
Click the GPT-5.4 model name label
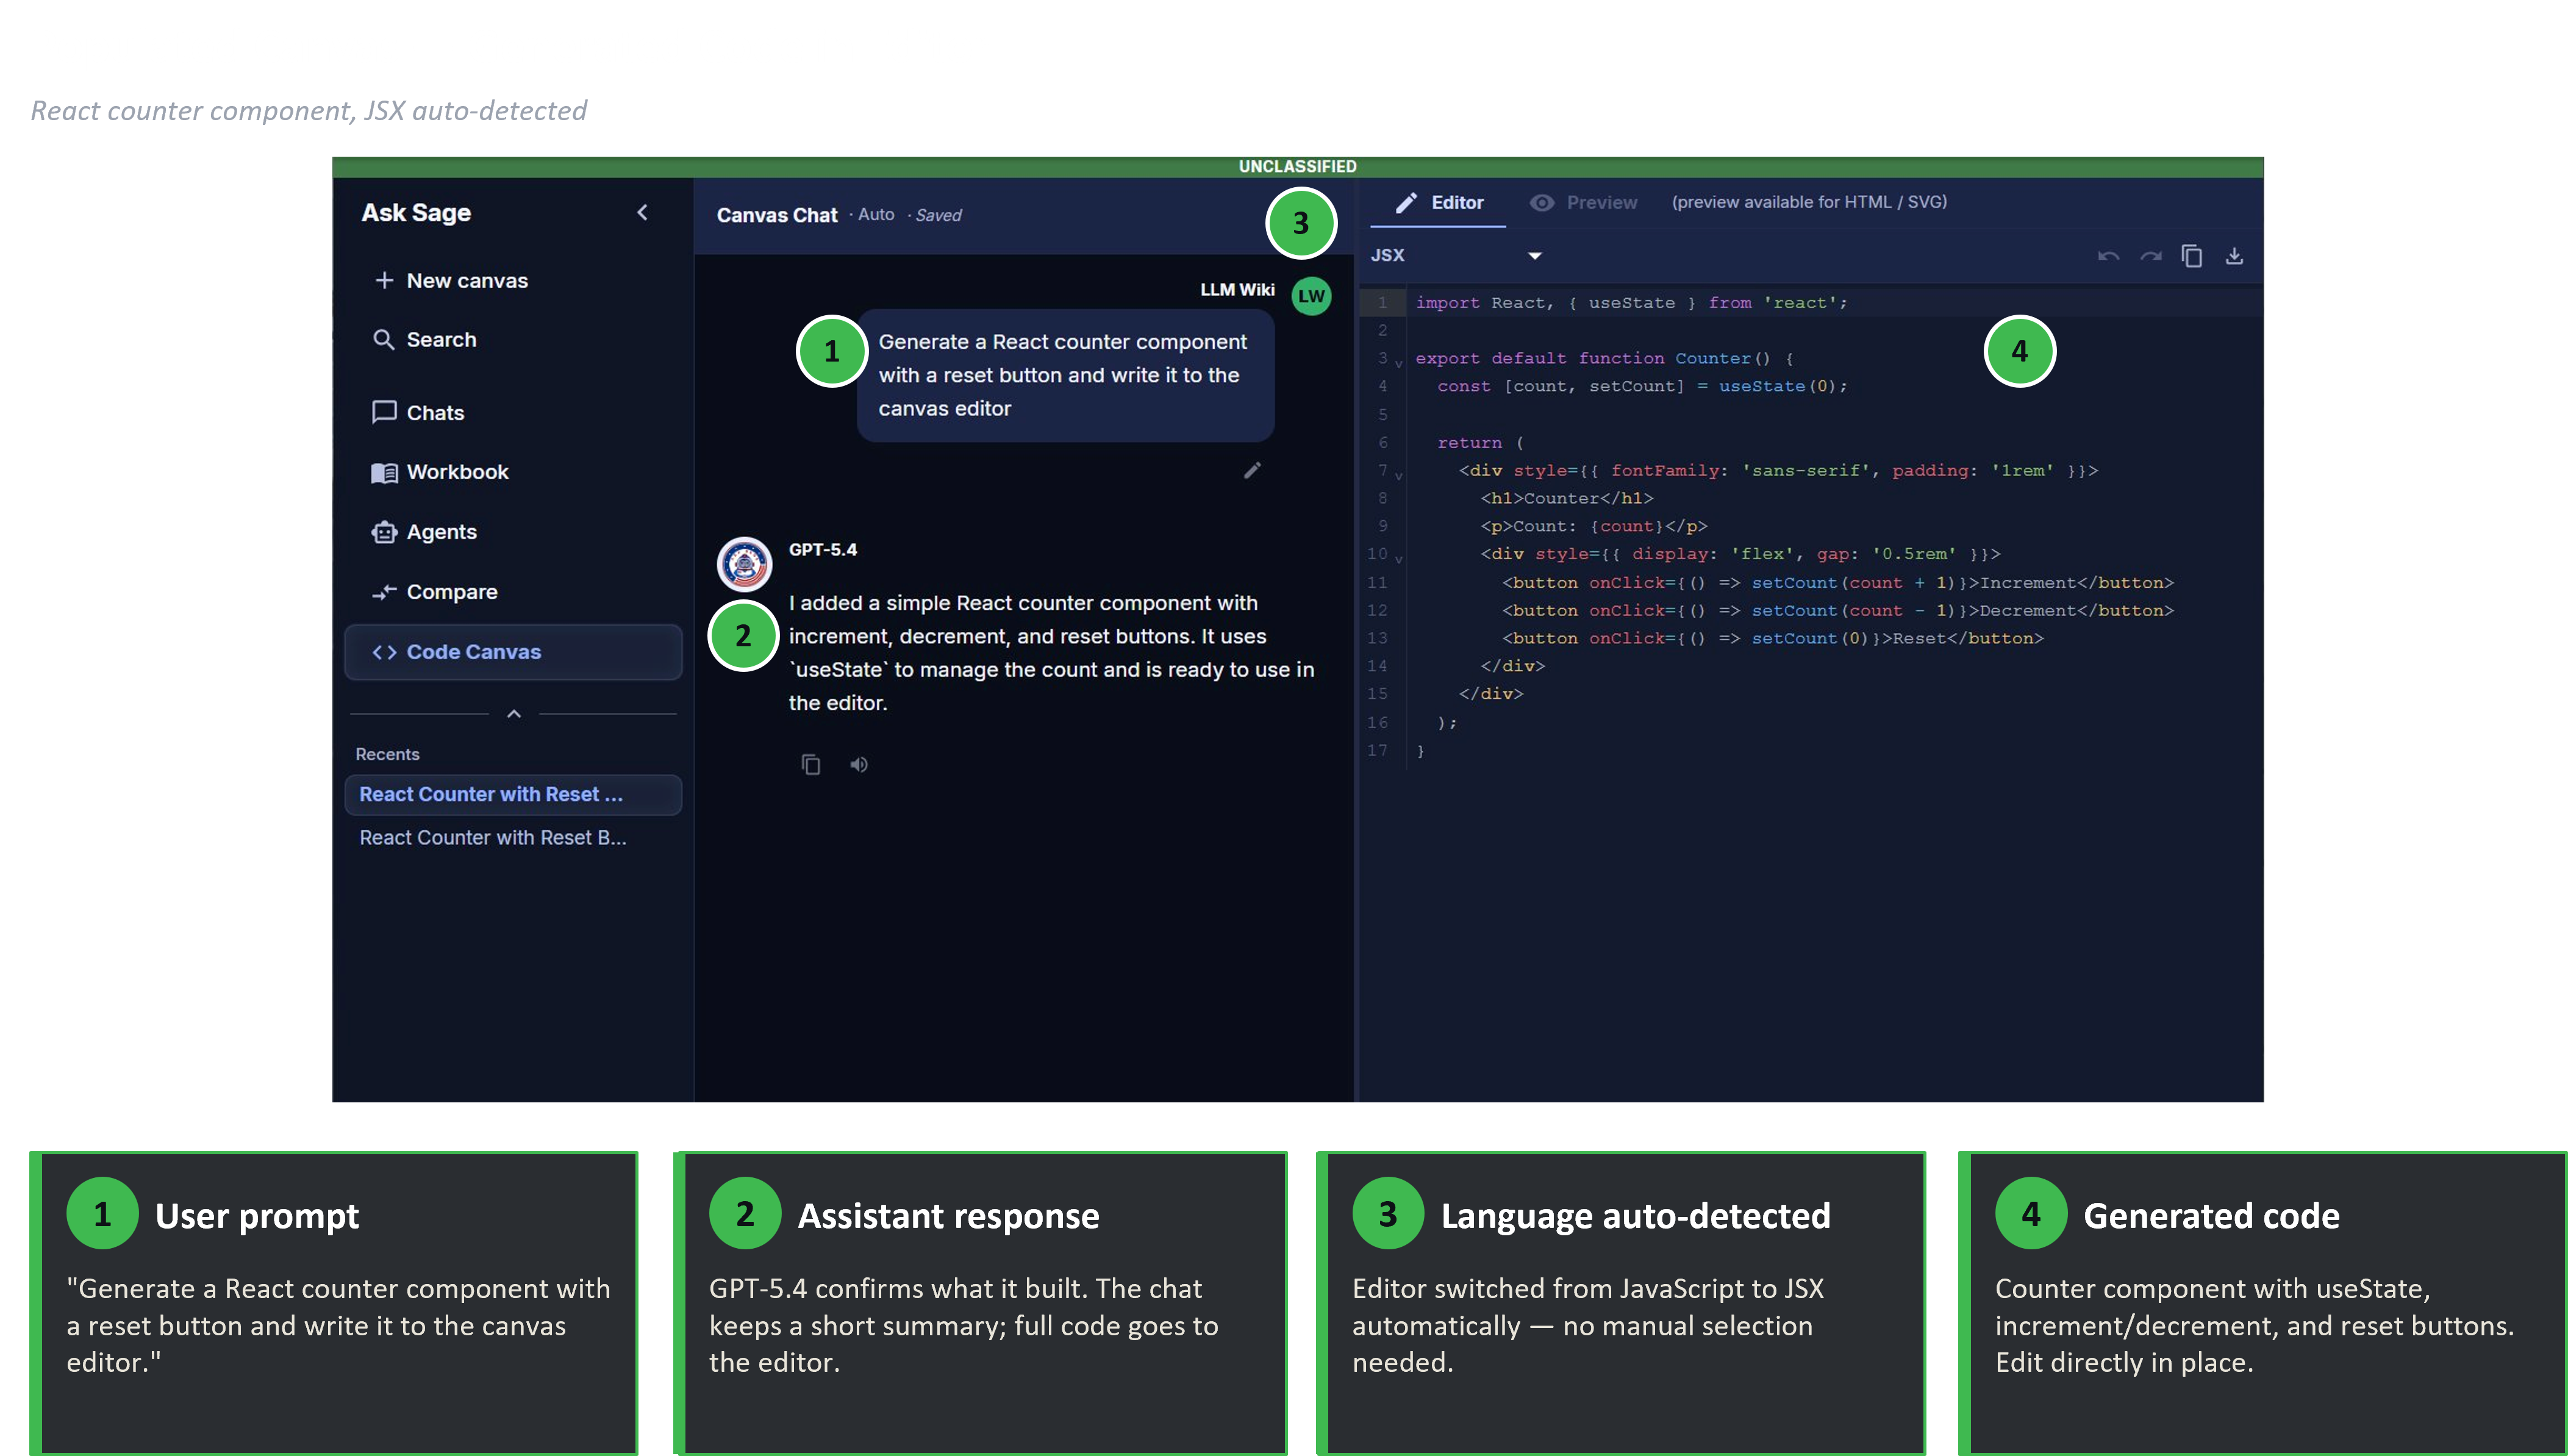point(823,549)
